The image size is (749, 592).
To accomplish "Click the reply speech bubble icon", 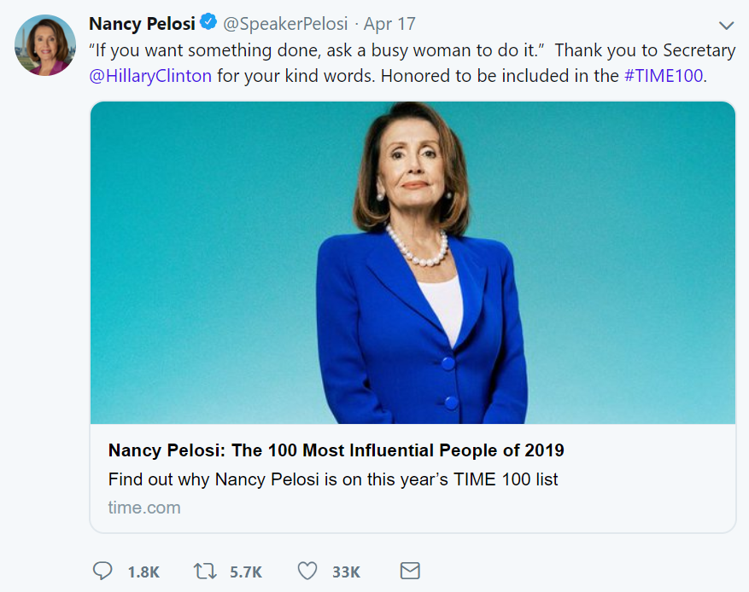I will click(x=102, y=571).
